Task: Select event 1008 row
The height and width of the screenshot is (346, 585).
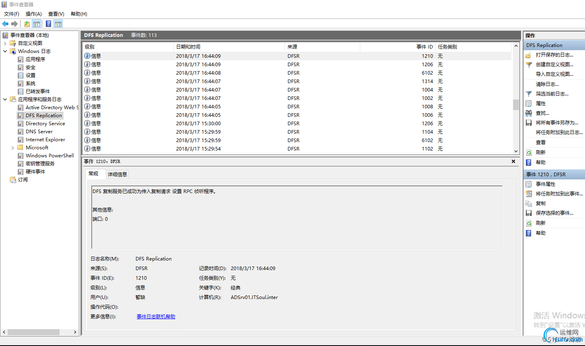Action: (297, 107)
